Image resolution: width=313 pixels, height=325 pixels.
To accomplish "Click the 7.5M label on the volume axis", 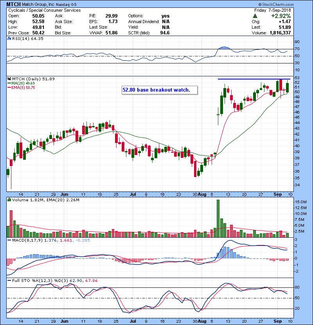I will (300, 220).
